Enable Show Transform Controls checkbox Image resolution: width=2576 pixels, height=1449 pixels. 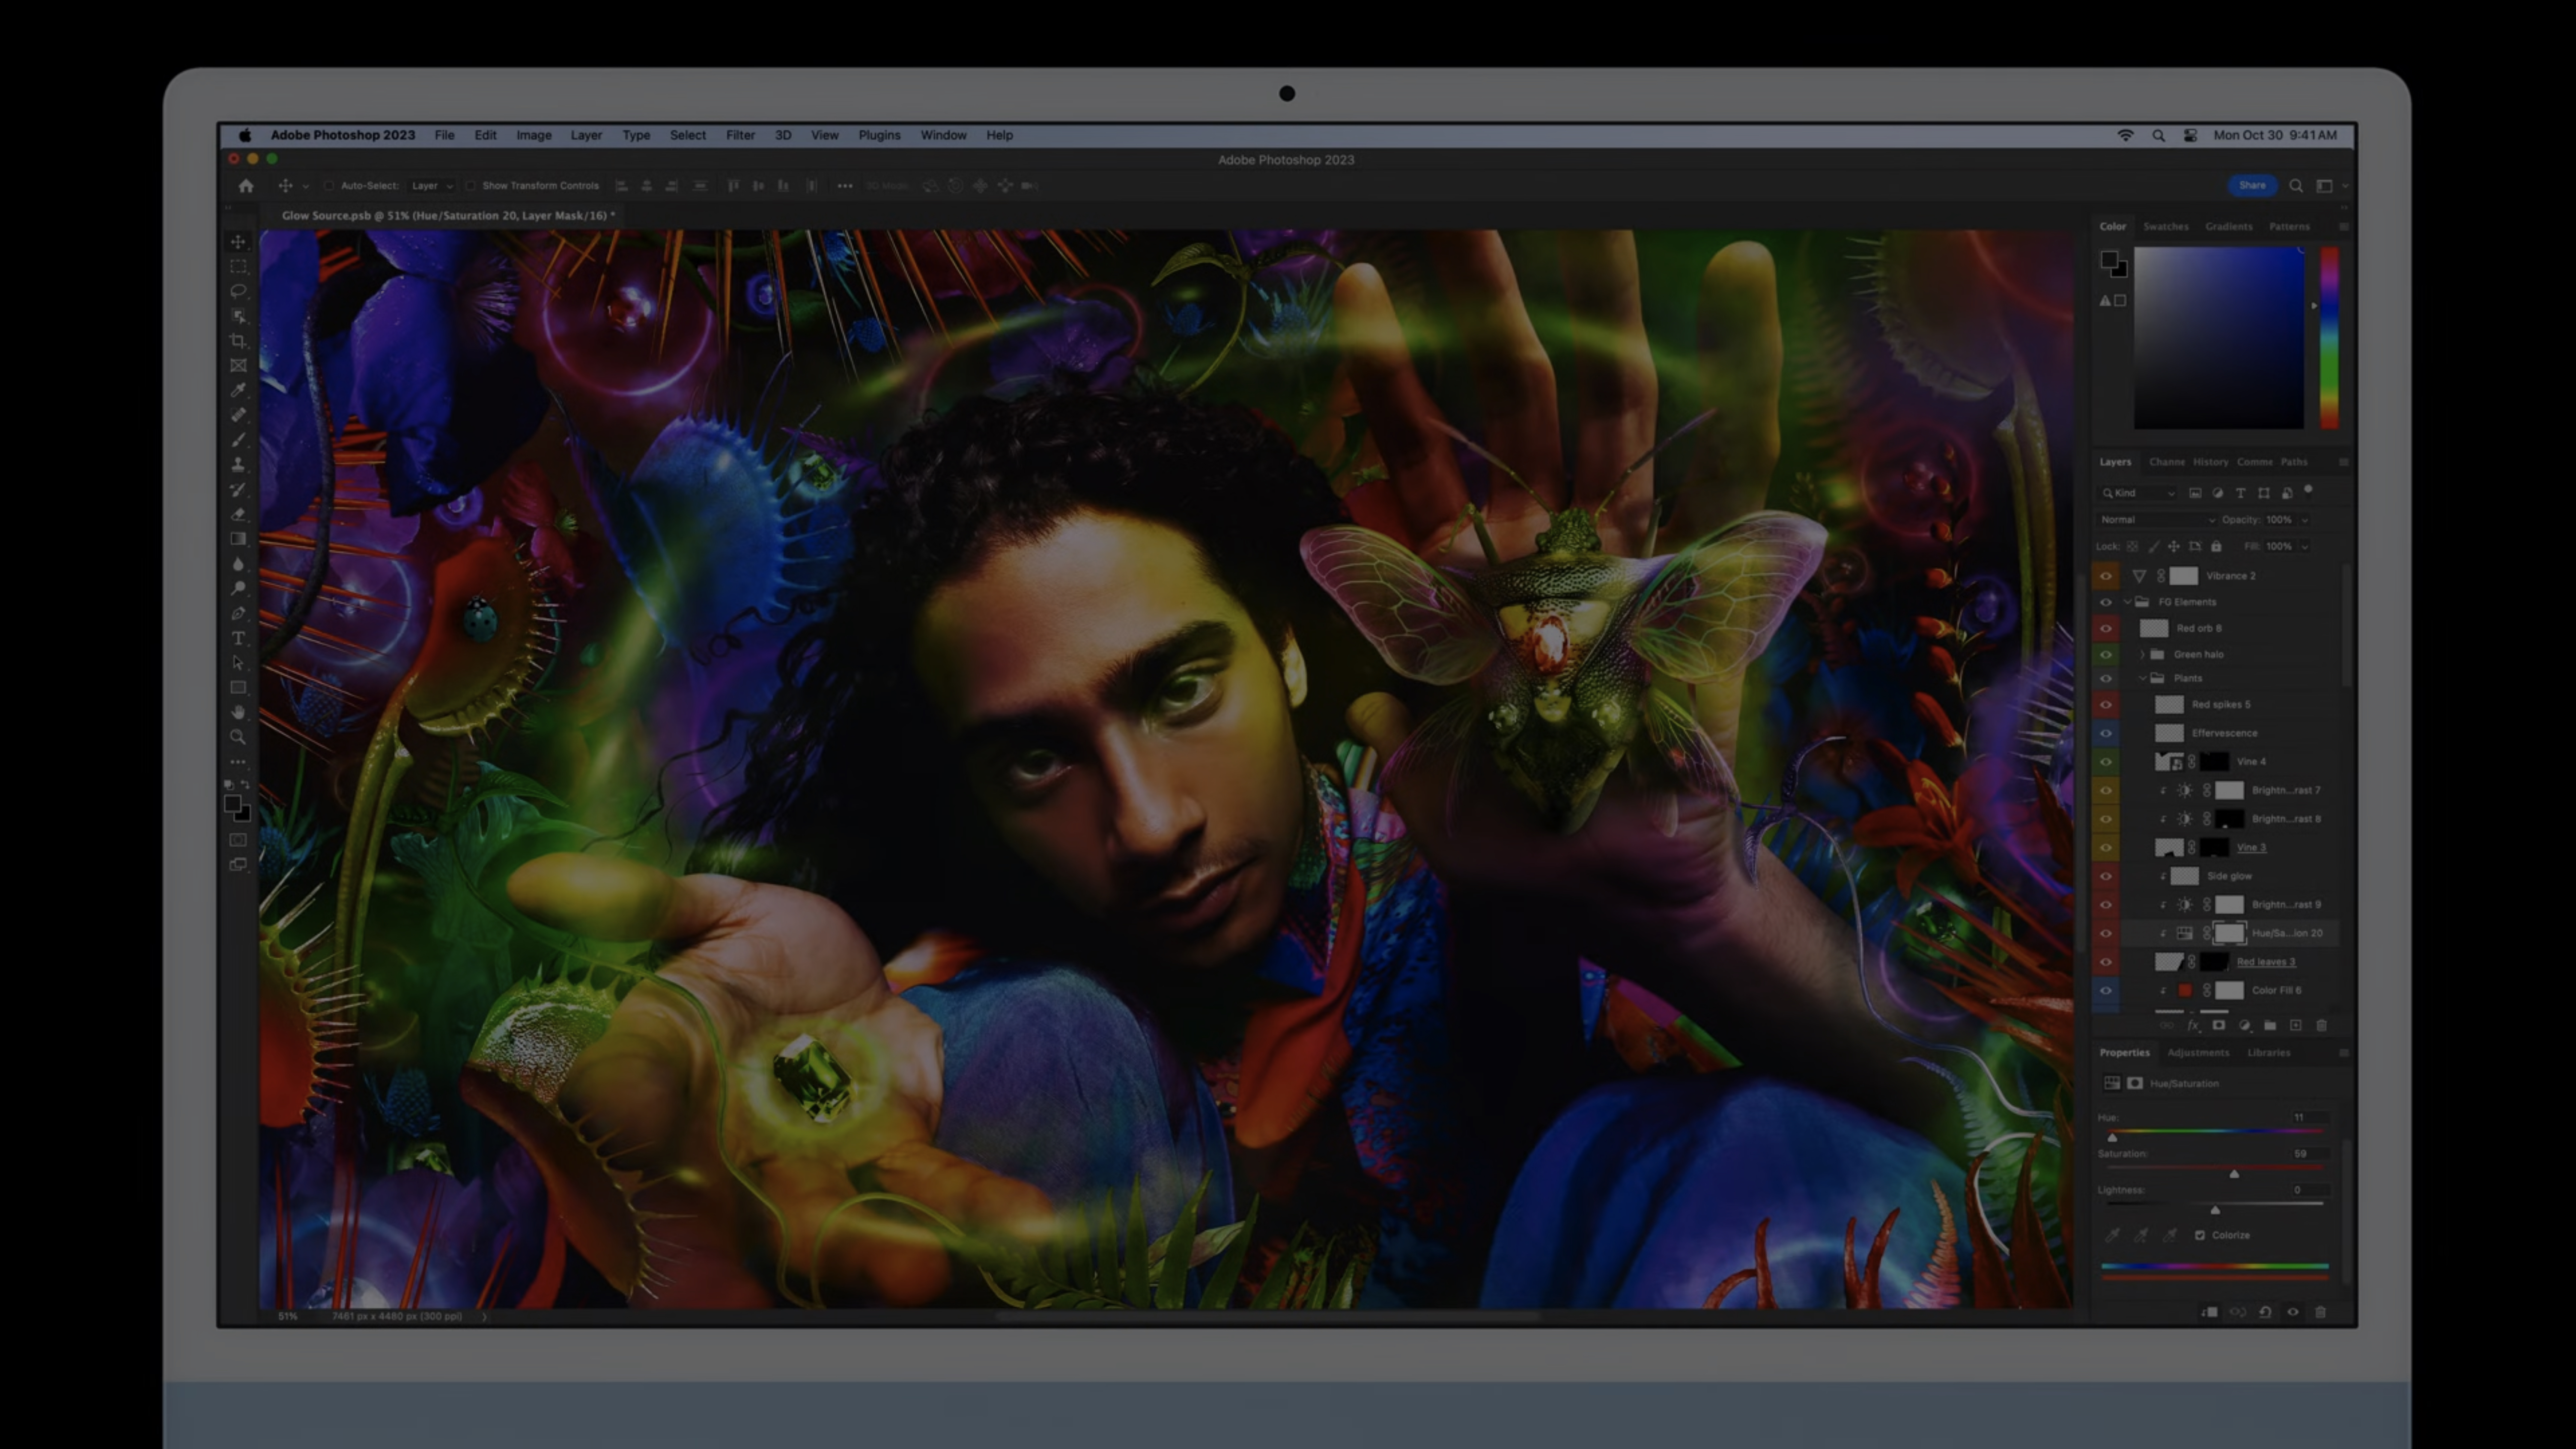pyautogui.click(x=471, y=186)
